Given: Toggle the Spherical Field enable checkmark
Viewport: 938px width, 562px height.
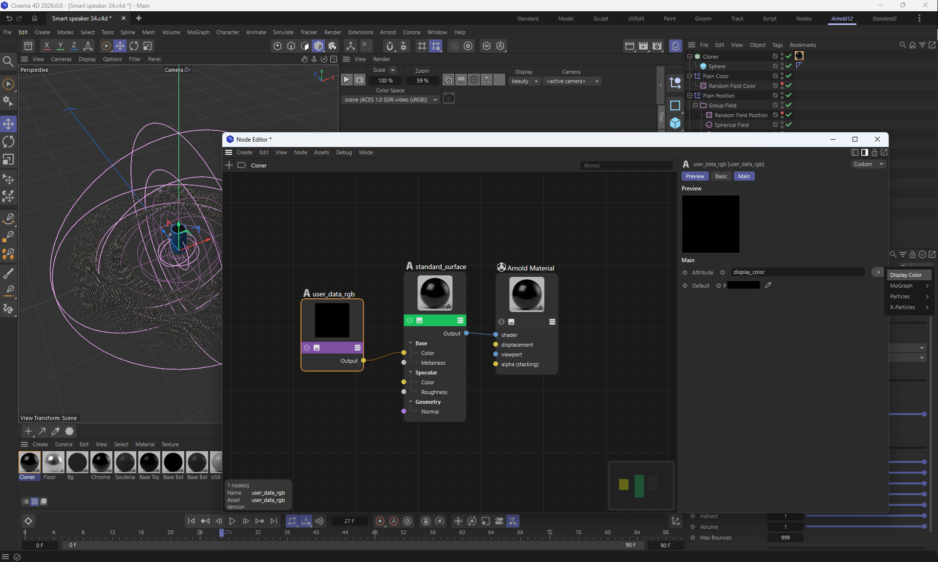Looking at the screenshot, I should point(789,125).
